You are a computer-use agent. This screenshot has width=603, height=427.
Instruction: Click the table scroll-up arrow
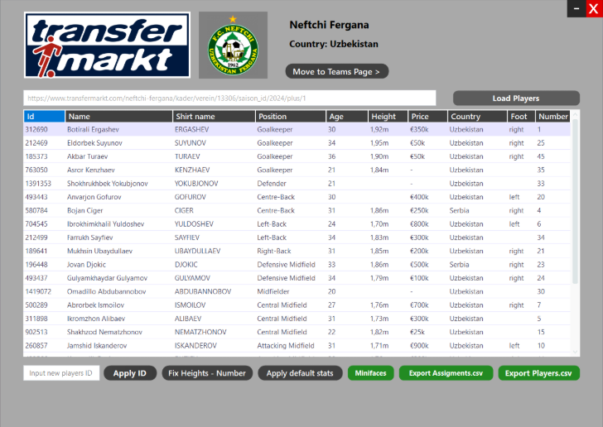click(576, 114)
